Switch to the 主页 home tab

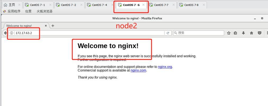(x=12, y=5)
